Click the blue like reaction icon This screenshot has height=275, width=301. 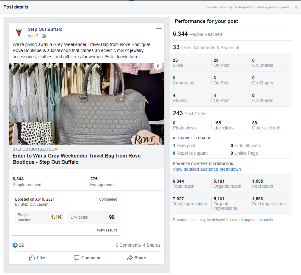[15, 245]
